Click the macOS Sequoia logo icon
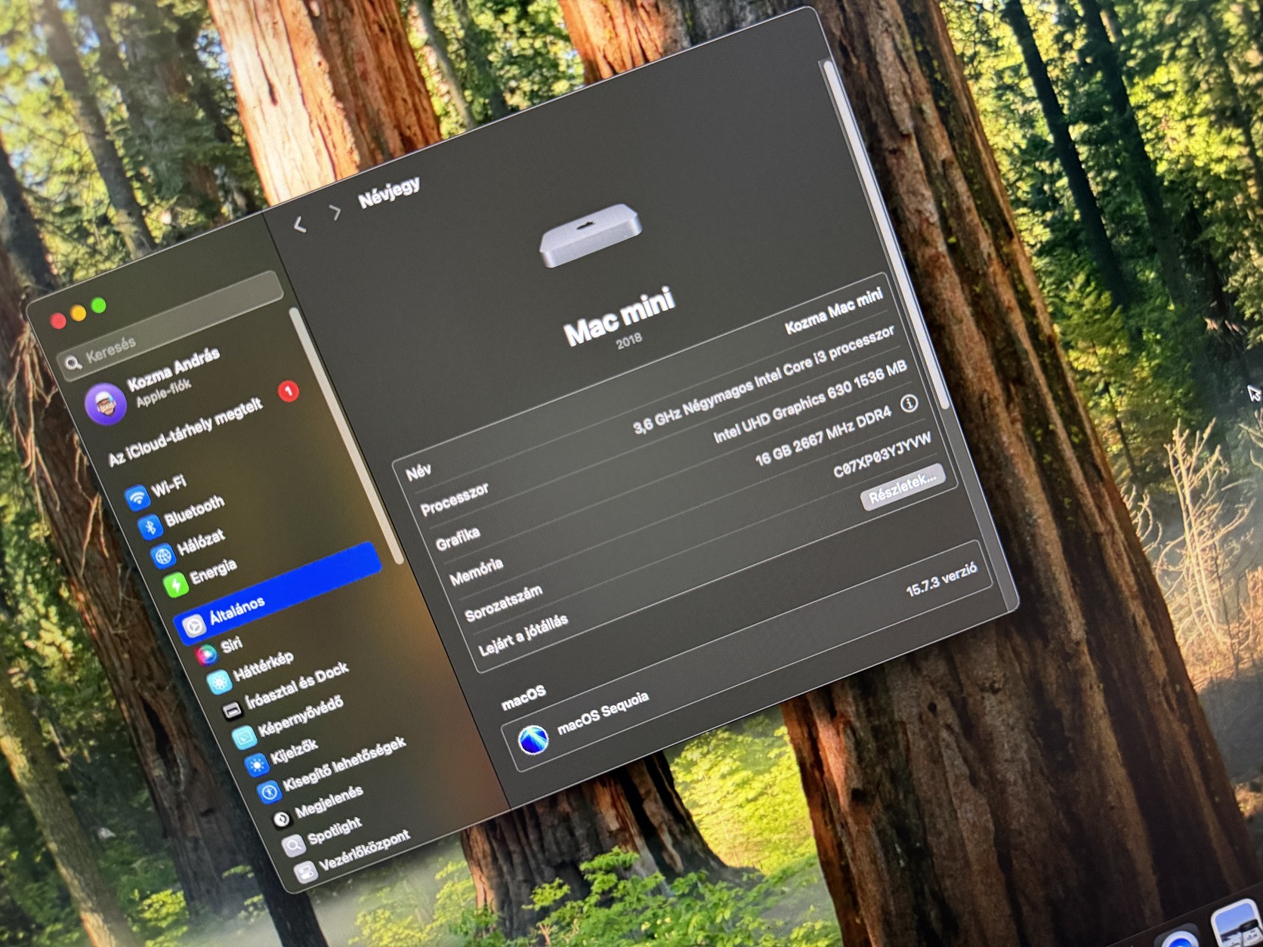This screenshot has width=1263, height=947. 533,739
